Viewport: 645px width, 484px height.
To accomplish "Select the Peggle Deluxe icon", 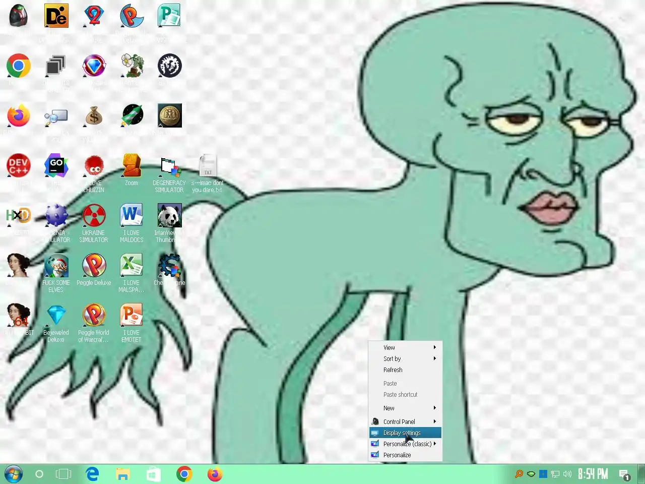I will click(x=94, y=266).
